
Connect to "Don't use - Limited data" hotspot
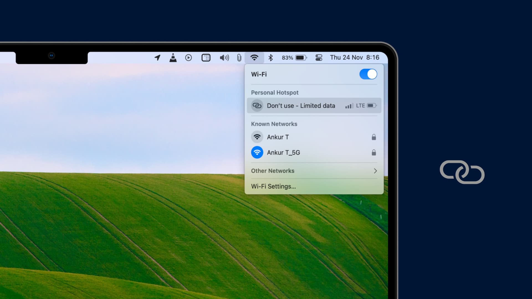(x=301, y=105)
